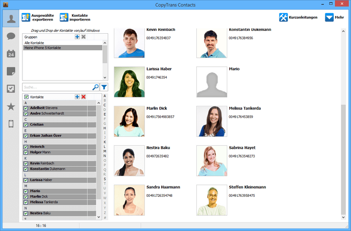Open Steffen Kleinemann photo card
Image resolution: width=351 pixels, height=231 pixels.
[212, 200]
